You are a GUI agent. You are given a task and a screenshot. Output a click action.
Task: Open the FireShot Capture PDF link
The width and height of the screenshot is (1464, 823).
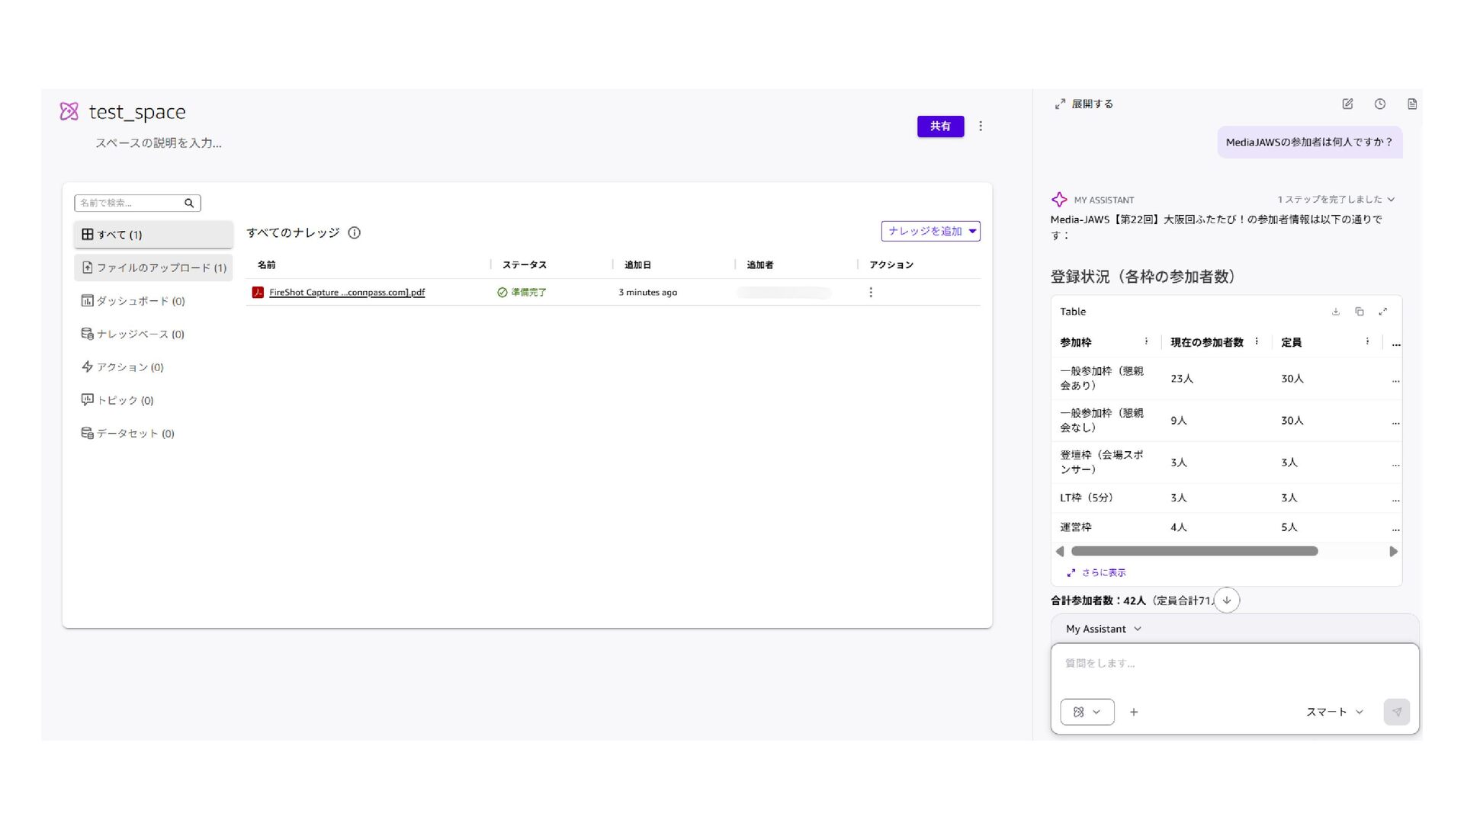(x=347, y=293)
